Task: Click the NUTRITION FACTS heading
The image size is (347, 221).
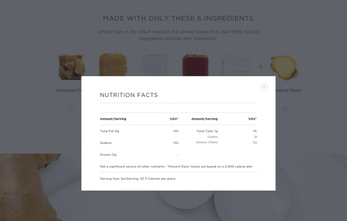Action: (x=129, y=95)
